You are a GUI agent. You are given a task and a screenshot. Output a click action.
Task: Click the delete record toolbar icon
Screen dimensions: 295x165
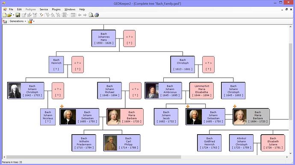pyautogui.click(x=35, y=15)
